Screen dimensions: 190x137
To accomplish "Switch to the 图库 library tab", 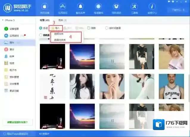I will [63, 20].
